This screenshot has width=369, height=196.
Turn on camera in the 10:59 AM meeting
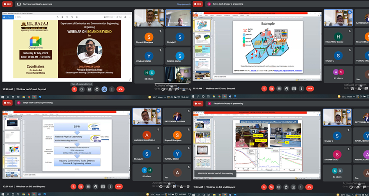[81, 186]
